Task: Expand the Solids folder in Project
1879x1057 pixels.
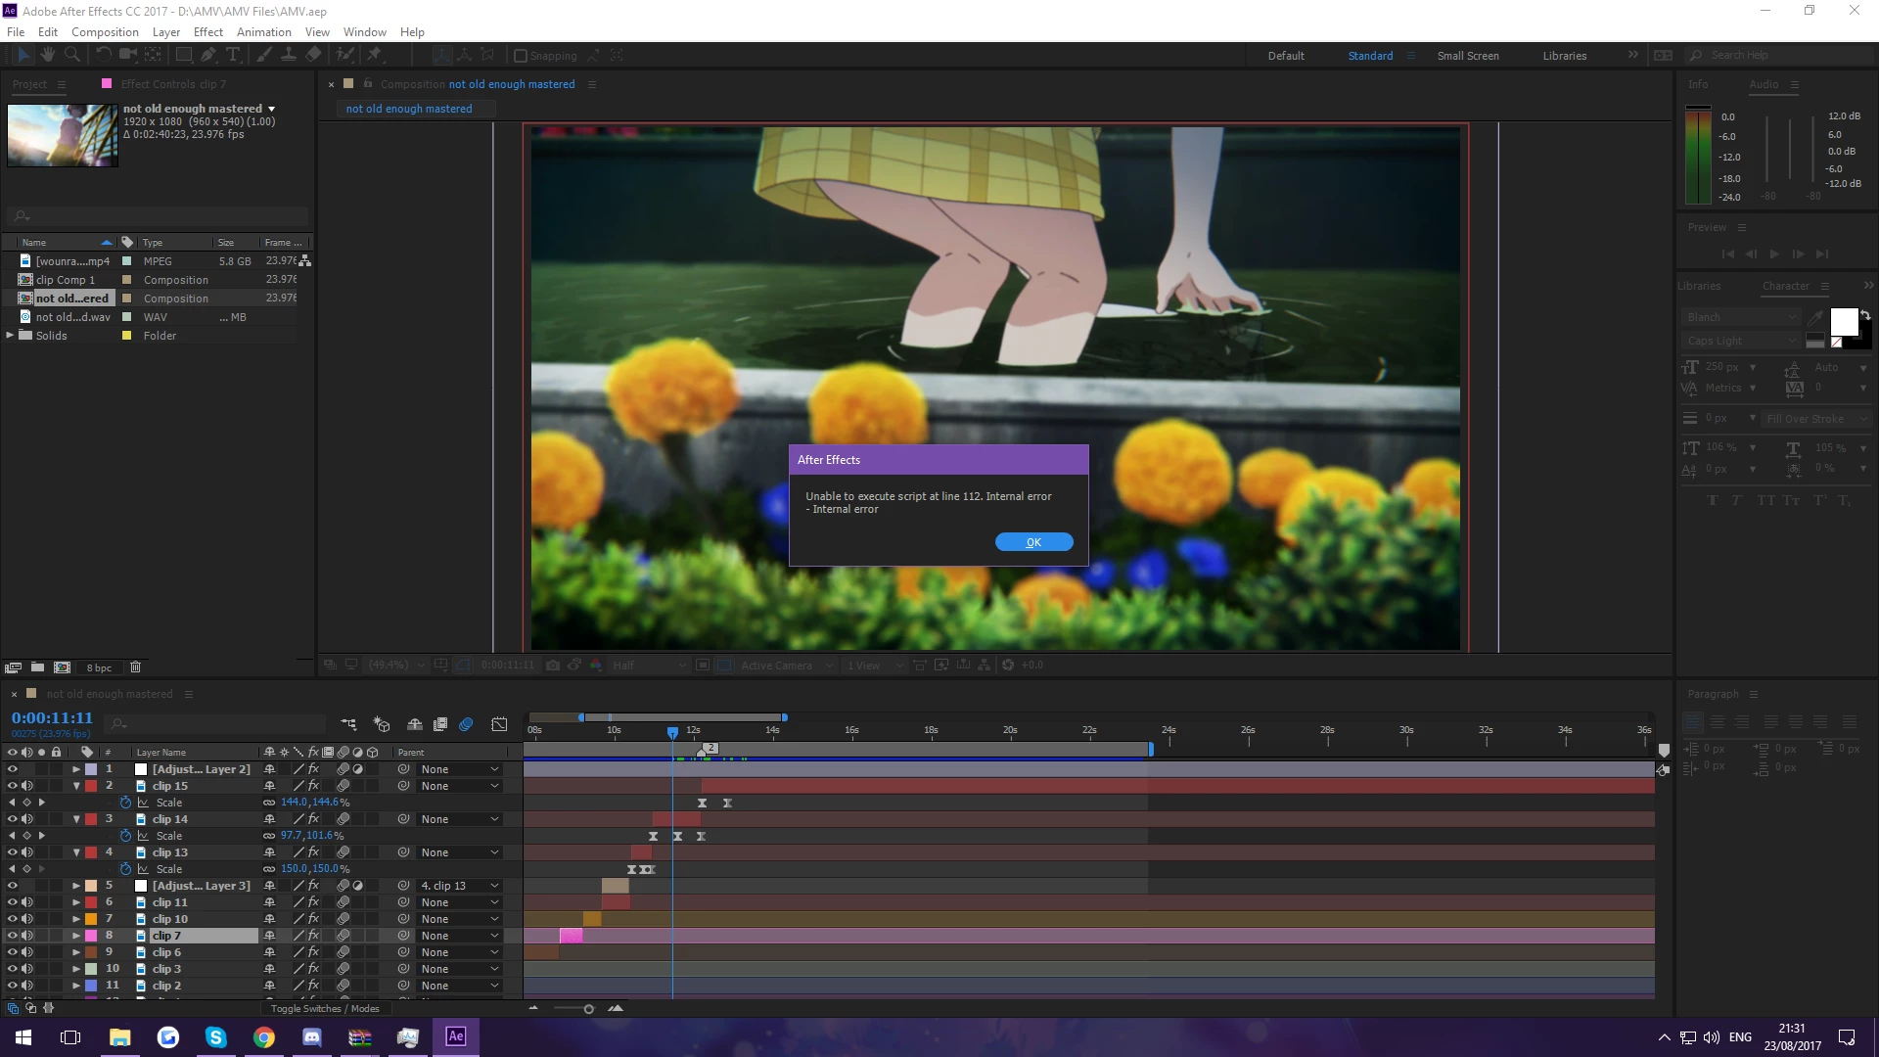Action: (x=11, y=335)
